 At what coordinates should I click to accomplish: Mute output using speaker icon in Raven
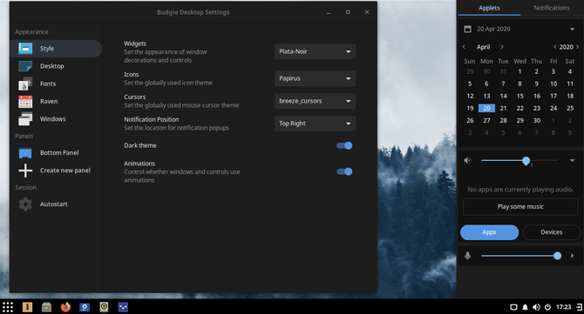(468, 160)
